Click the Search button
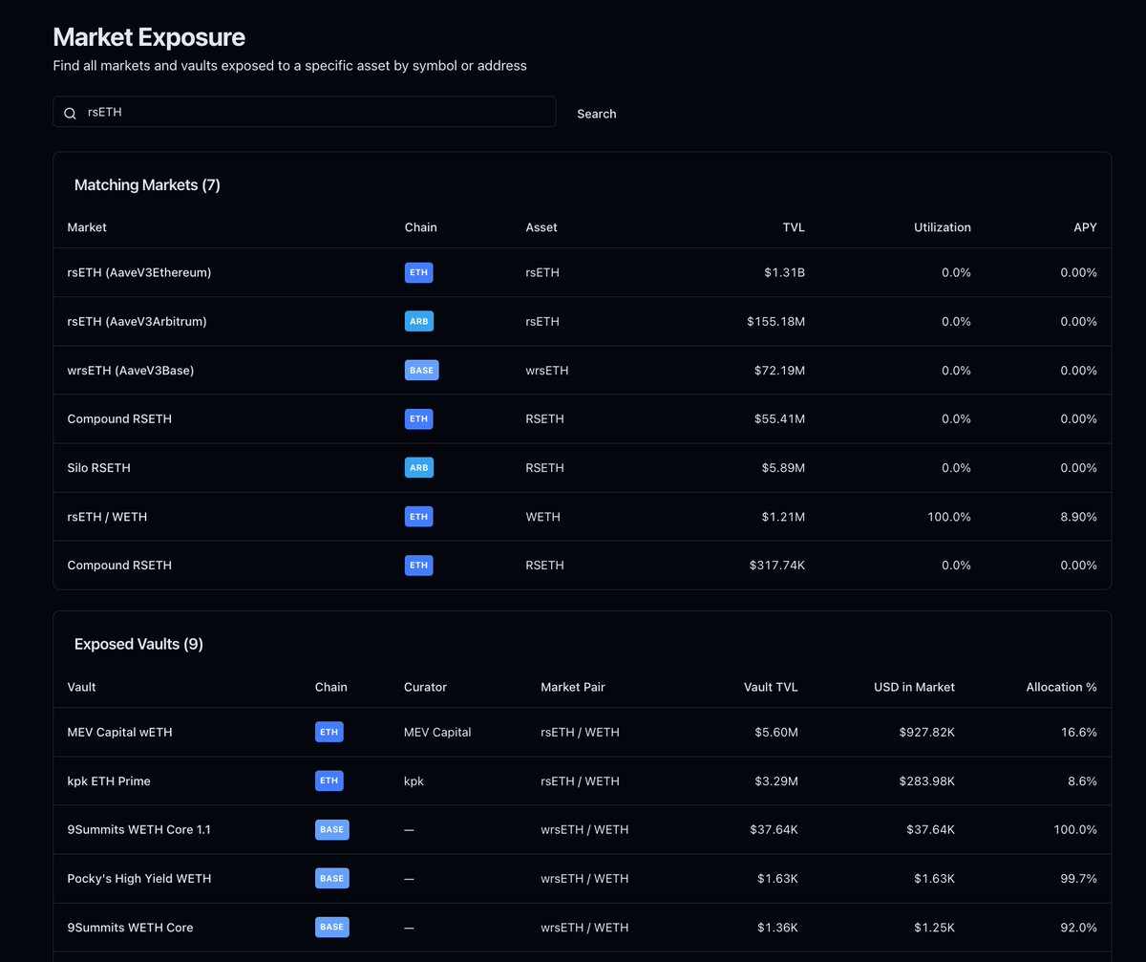 (x=596, y=114)
